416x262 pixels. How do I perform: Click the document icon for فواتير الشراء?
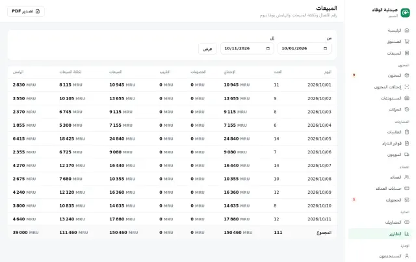click(x=407, y=143)
